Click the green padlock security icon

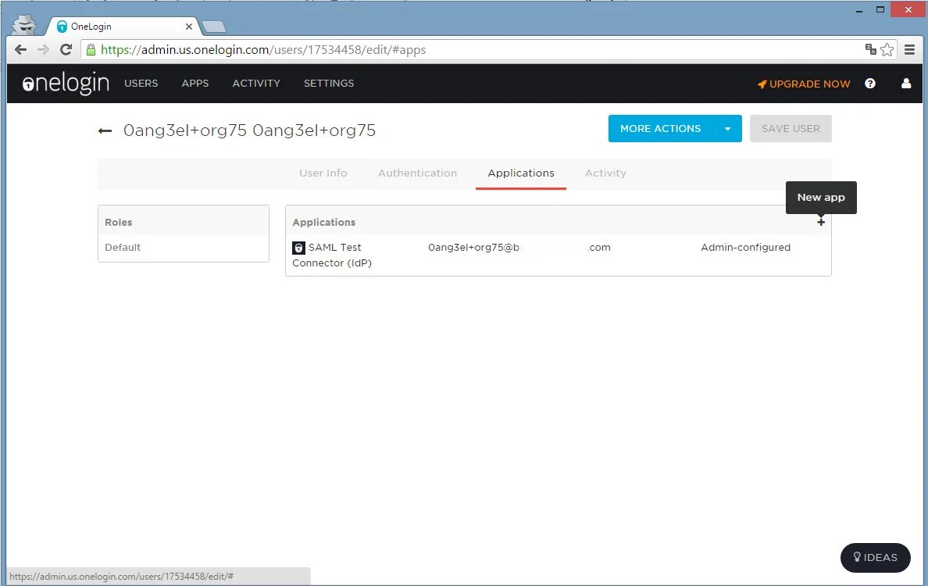(91, 50)
